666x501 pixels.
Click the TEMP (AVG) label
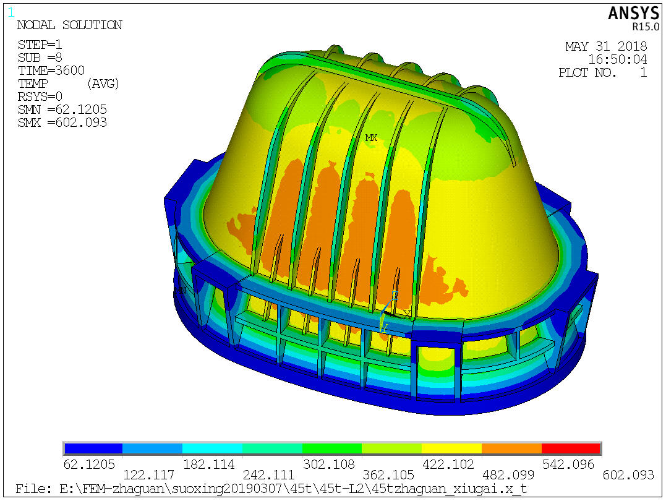tap(68, 83)
